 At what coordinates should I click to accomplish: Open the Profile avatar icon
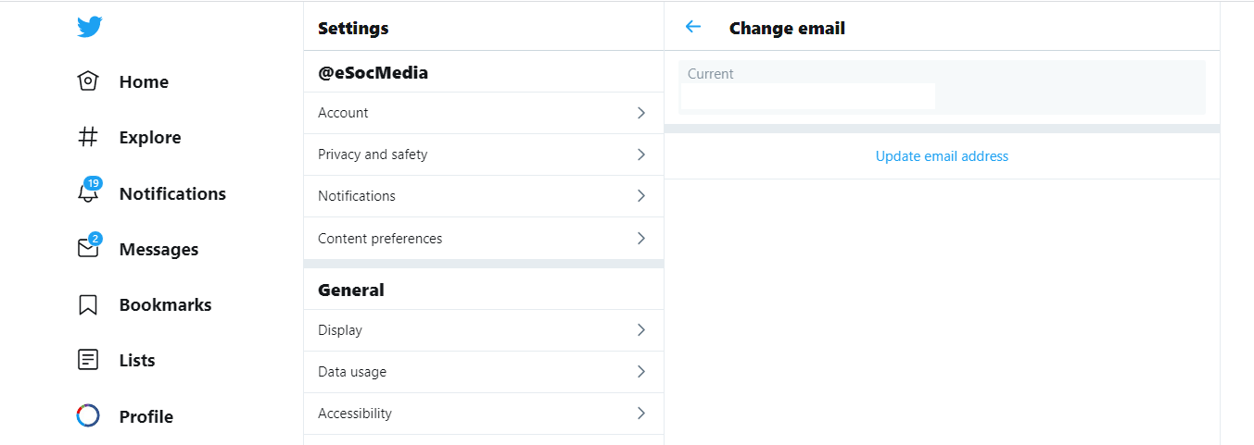click(88, 416)
